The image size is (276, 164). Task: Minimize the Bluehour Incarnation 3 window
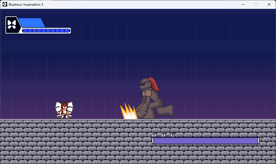243,4
